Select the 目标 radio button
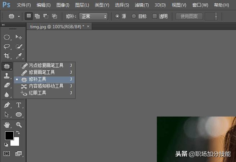 [x=134, y=16]
